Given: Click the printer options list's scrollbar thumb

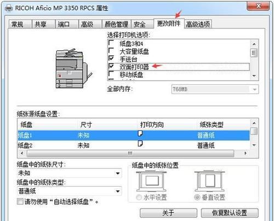Looking at the screenshot, I should click(254, 53).
